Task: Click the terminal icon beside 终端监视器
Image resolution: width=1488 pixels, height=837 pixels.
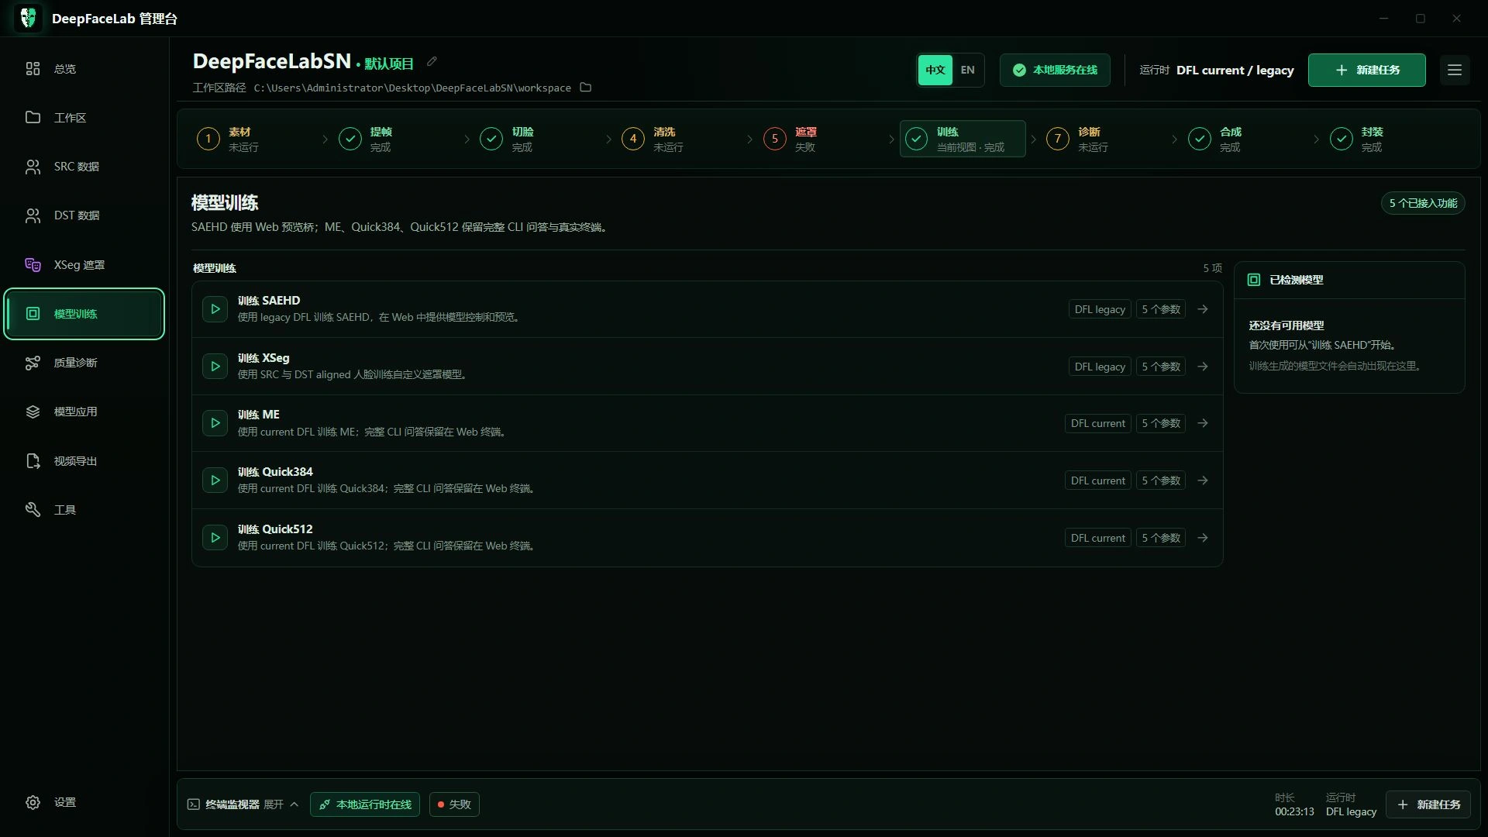Action: [194, 804]
